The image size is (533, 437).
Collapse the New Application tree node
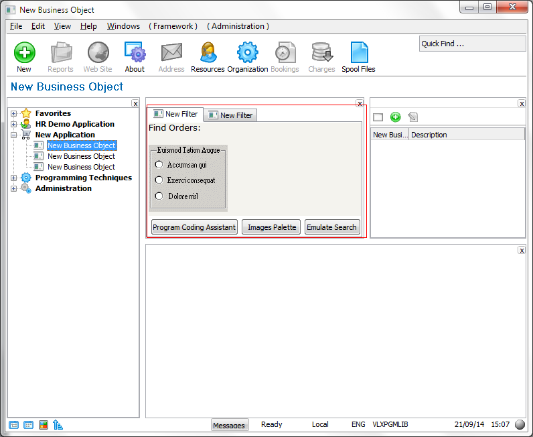pyautogui.click(x=13, y=135)
